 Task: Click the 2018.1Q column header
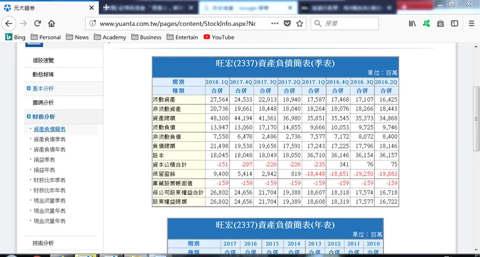(x=217, y=82)
